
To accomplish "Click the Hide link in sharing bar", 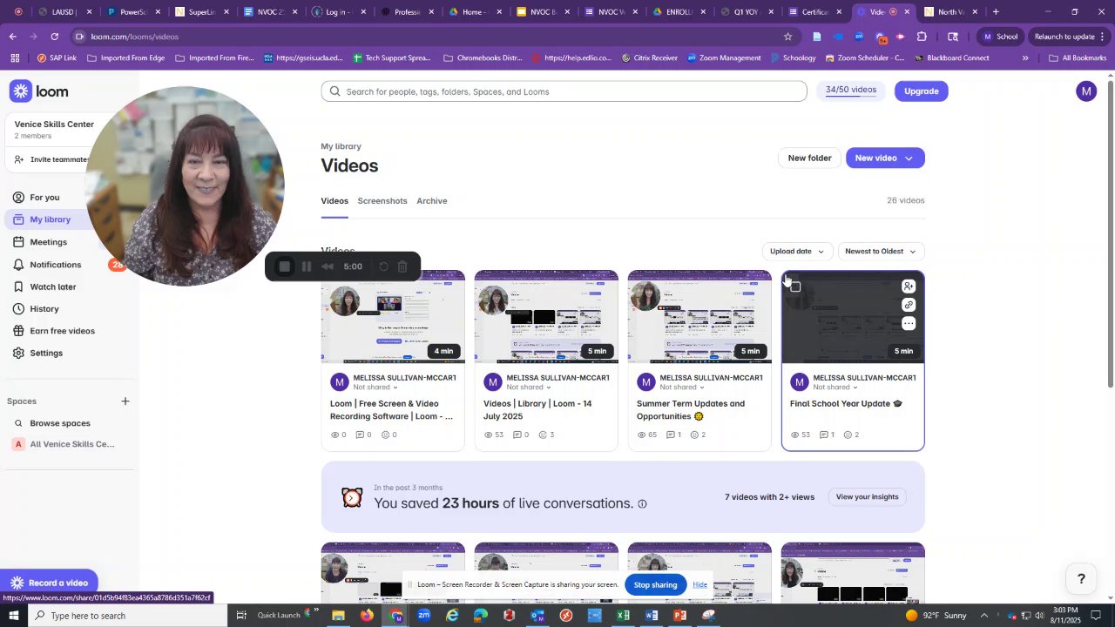I will (699, 585).
